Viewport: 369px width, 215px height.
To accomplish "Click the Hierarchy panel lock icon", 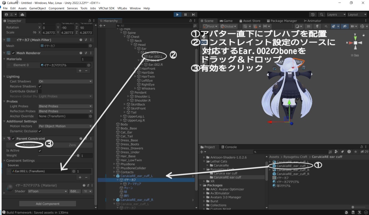I will point(190,20).
